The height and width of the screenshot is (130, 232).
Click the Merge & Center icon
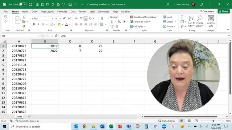102,24
